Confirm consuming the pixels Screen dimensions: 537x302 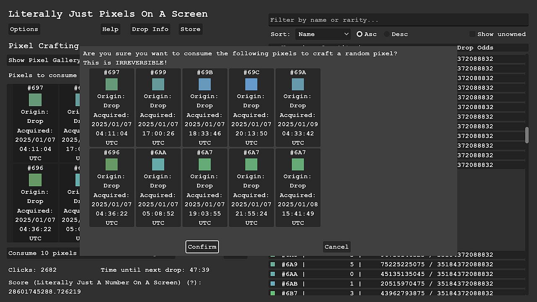[202, 247]
